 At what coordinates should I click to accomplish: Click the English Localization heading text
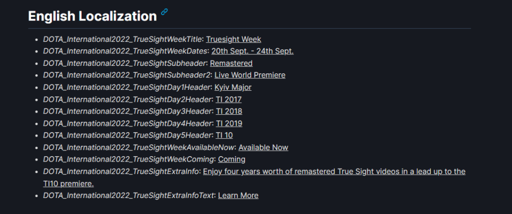(x=92, y=16)
